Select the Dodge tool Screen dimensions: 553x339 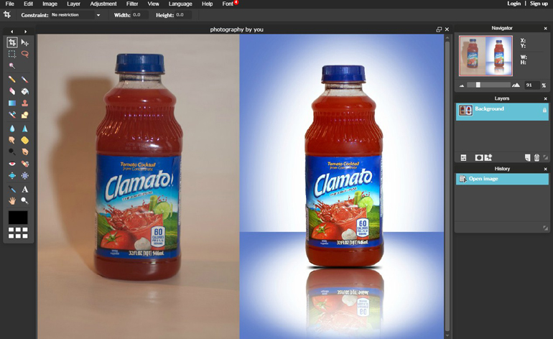point(12,152)
